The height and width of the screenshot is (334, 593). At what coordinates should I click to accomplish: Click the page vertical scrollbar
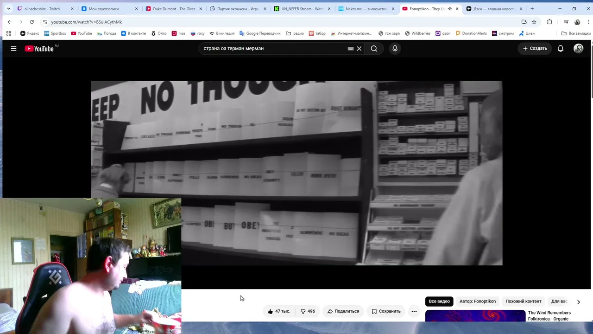tap(592, 70)
